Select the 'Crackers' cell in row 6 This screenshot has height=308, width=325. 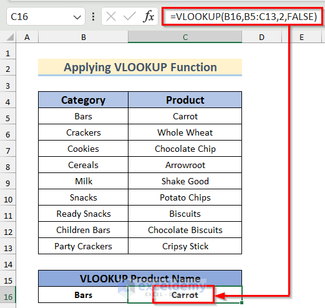pos(83,132)
